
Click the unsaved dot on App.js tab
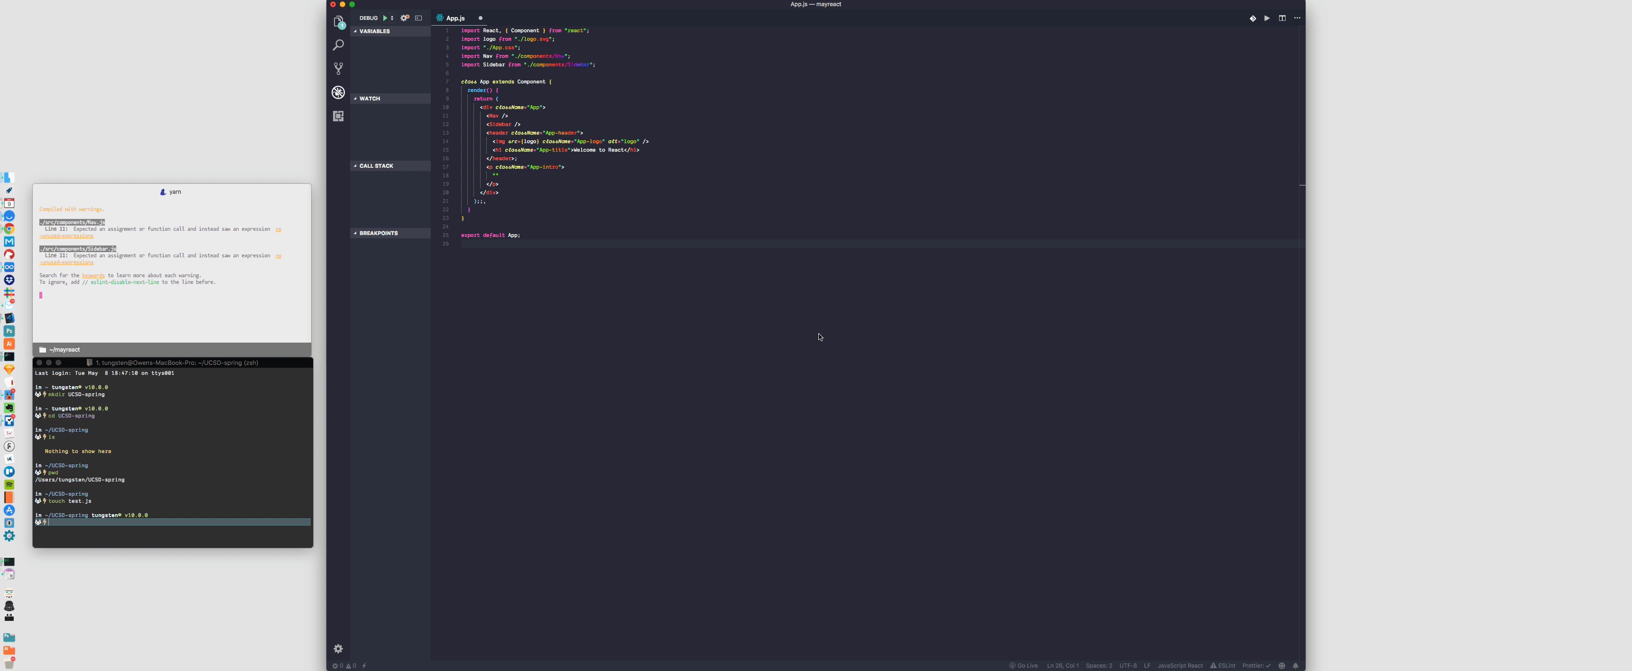point(480,18)
